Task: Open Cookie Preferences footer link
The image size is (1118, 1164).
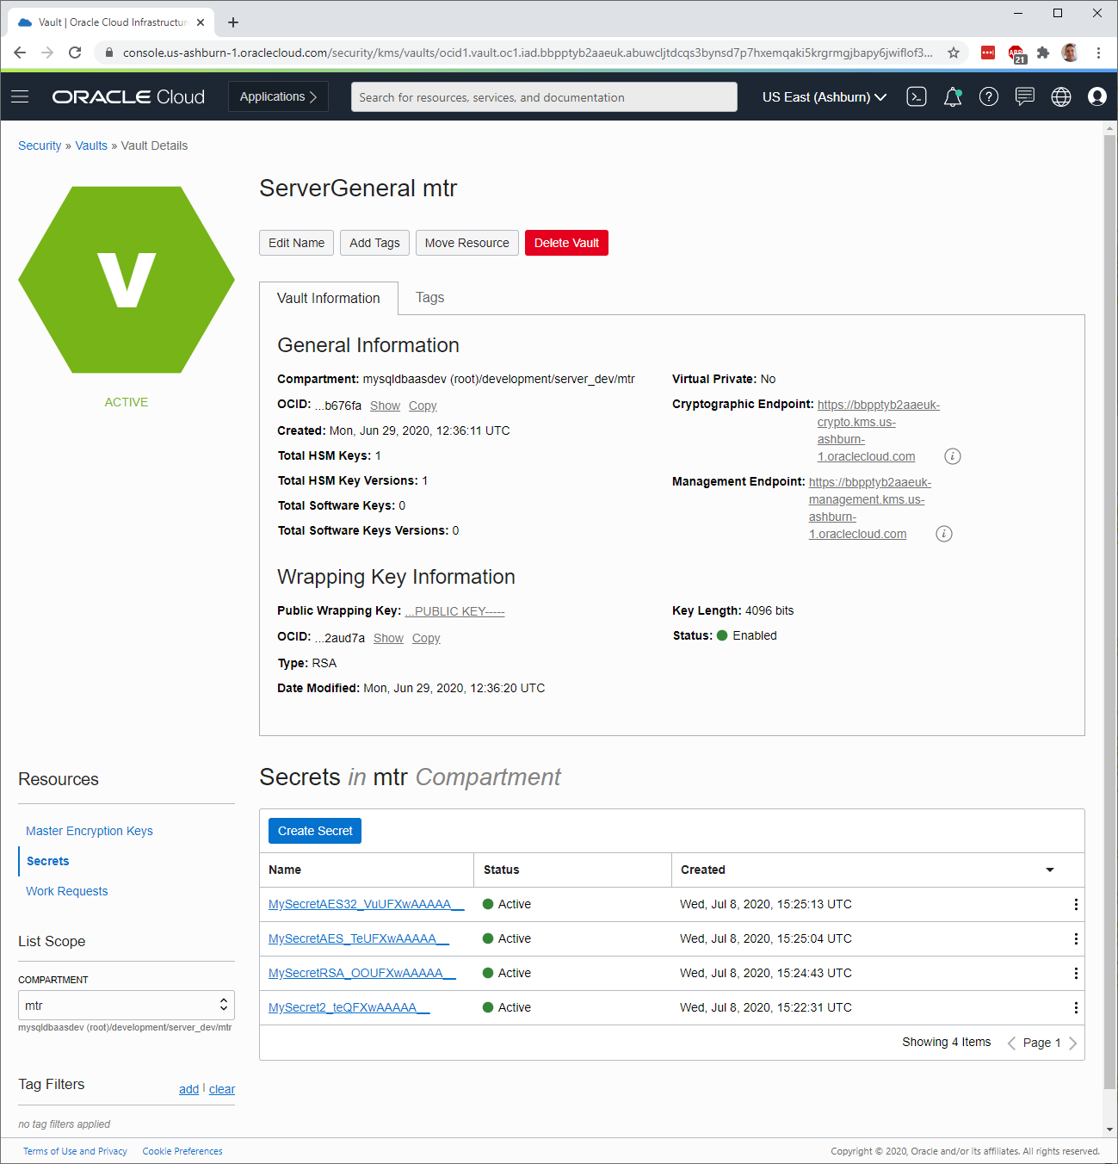Action: pyautogui.click(x=182, y=1151)
